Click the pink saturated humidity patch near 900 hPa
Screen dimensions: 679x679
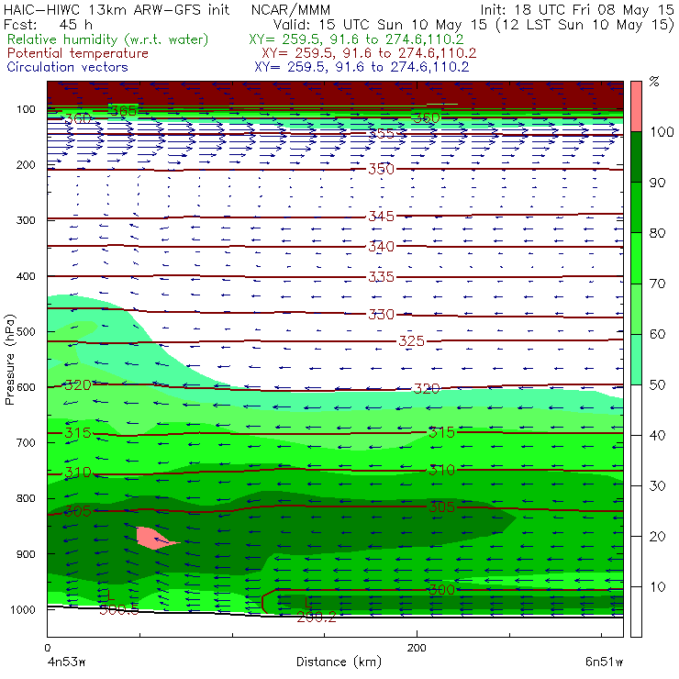[x=156, y=539]
